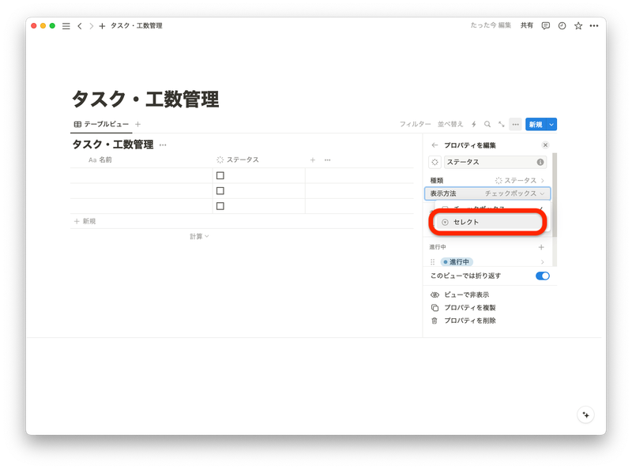Open comments via the speech bubble icon
The height and width of the screenshot is (469, 632).
click(x=545, y=25)
